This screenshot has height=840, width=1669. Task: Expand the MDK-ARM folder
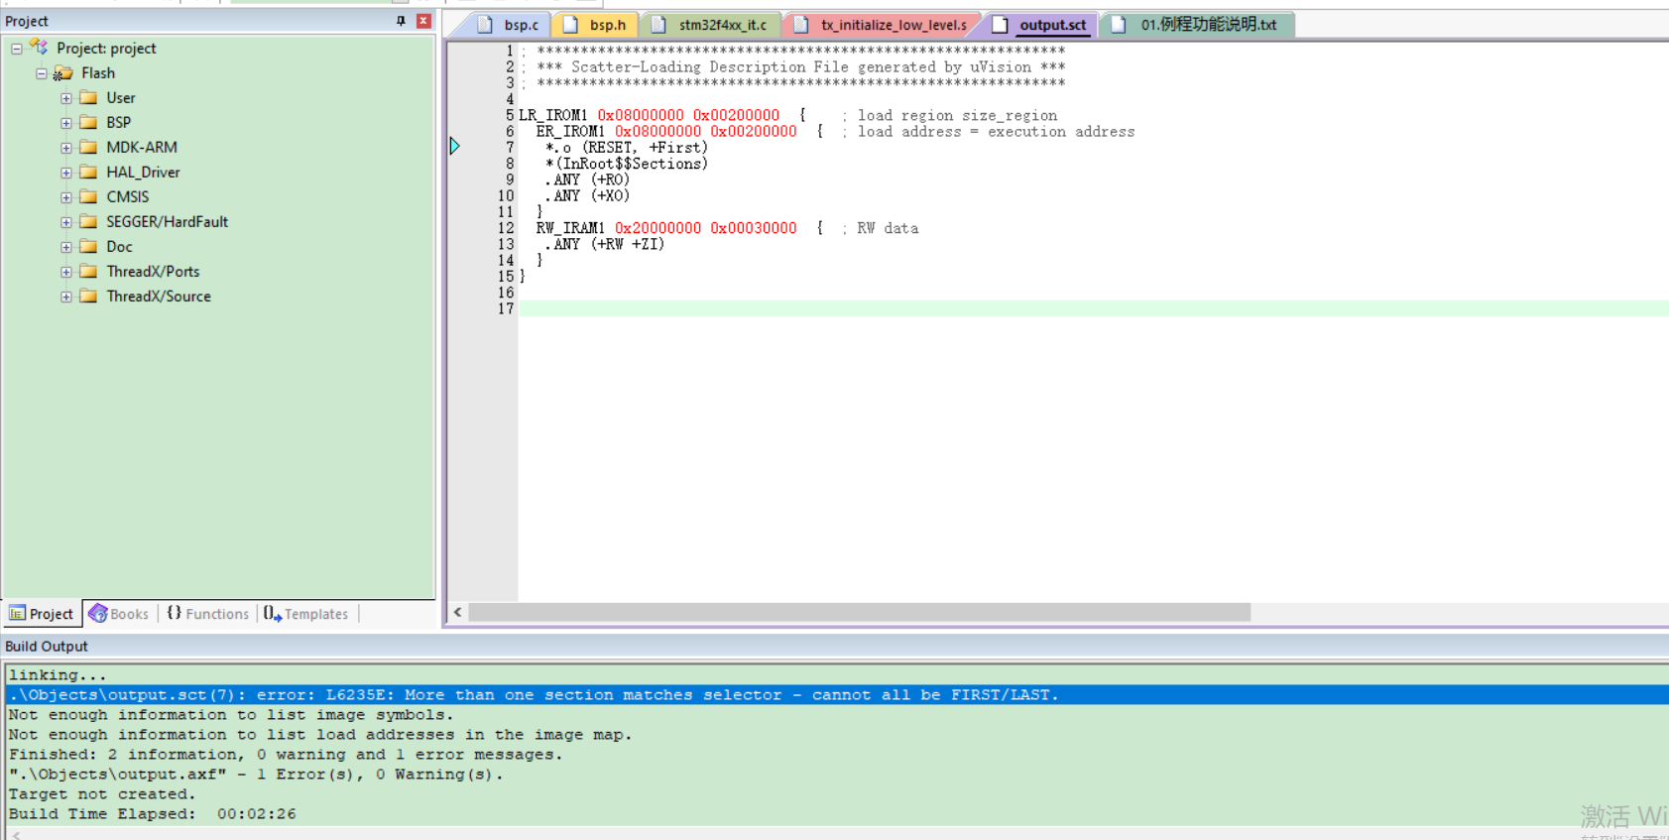[66, 148]
